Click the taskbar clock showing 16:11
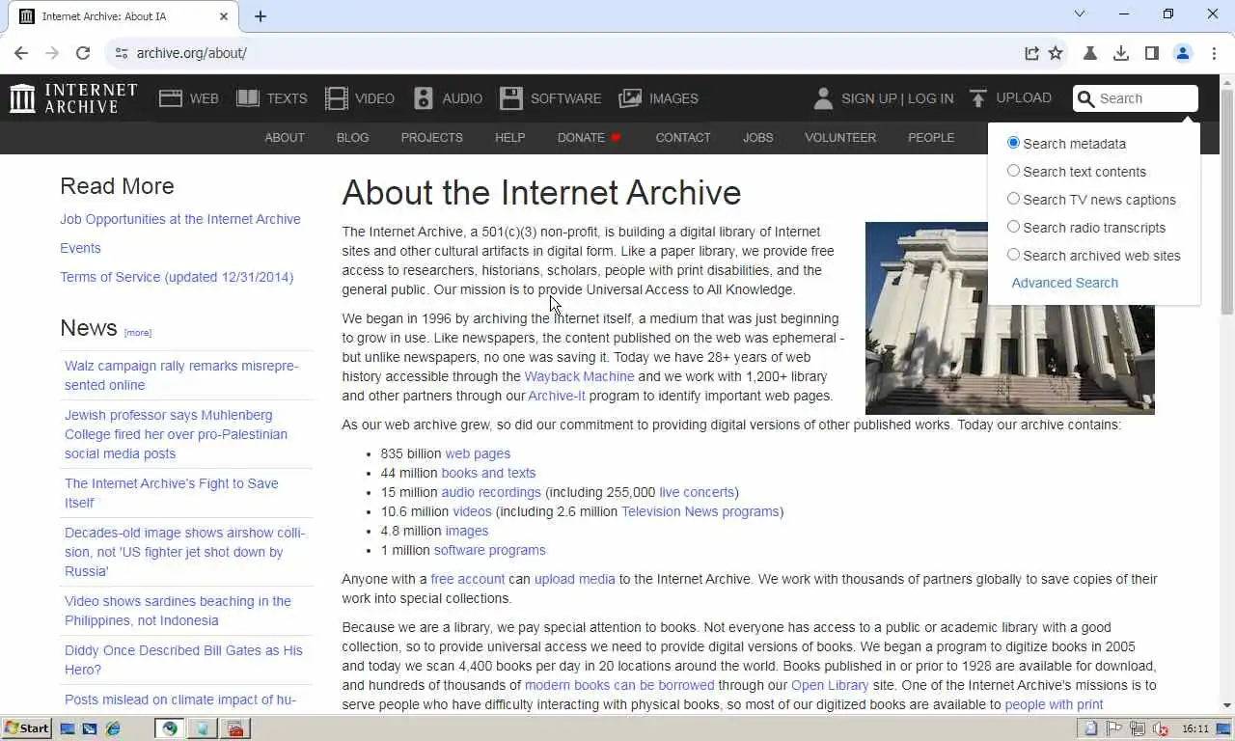 point(1195,728)
